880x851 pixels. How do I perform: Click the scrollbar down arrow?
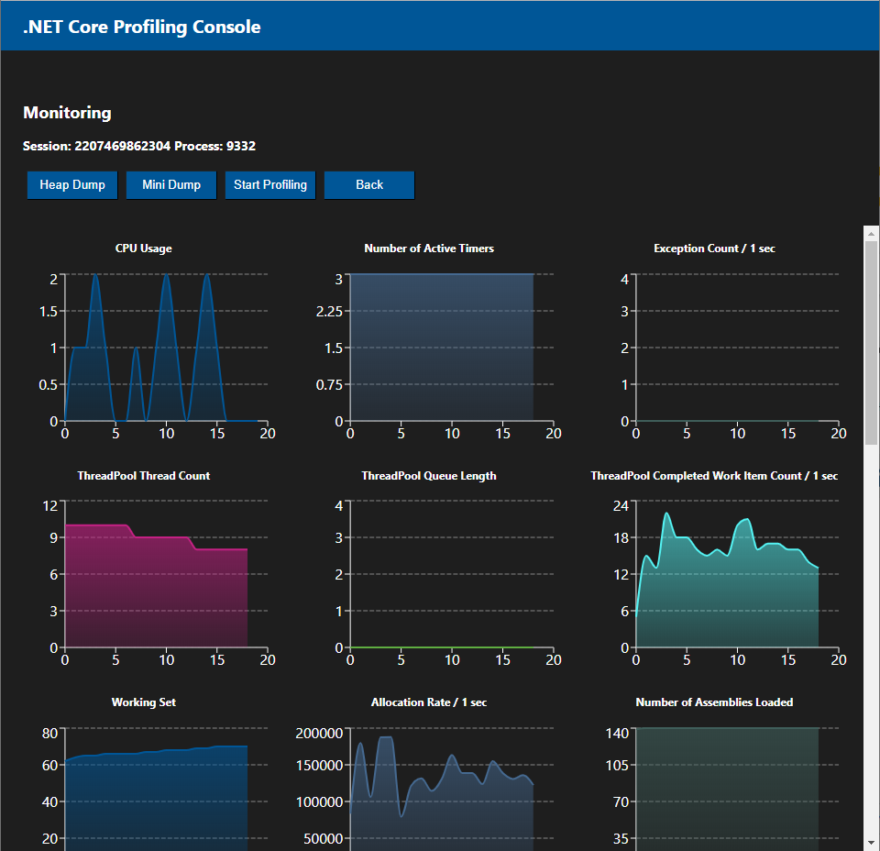(871, 843)
